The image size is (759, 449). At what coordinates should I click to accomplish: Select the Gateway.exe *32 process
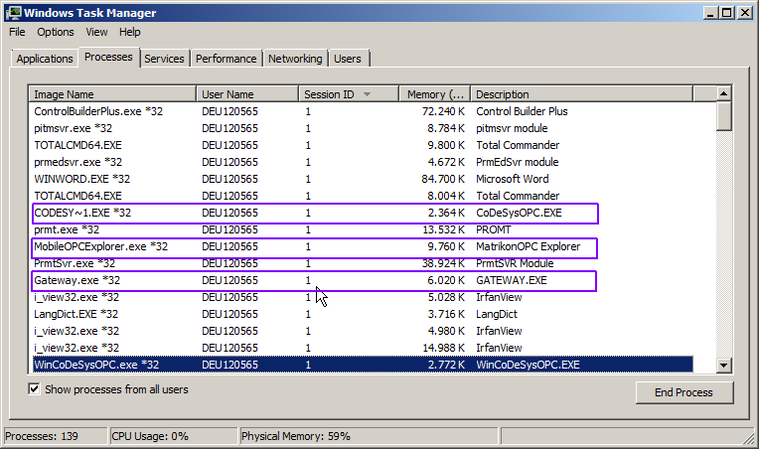(363, 280)
